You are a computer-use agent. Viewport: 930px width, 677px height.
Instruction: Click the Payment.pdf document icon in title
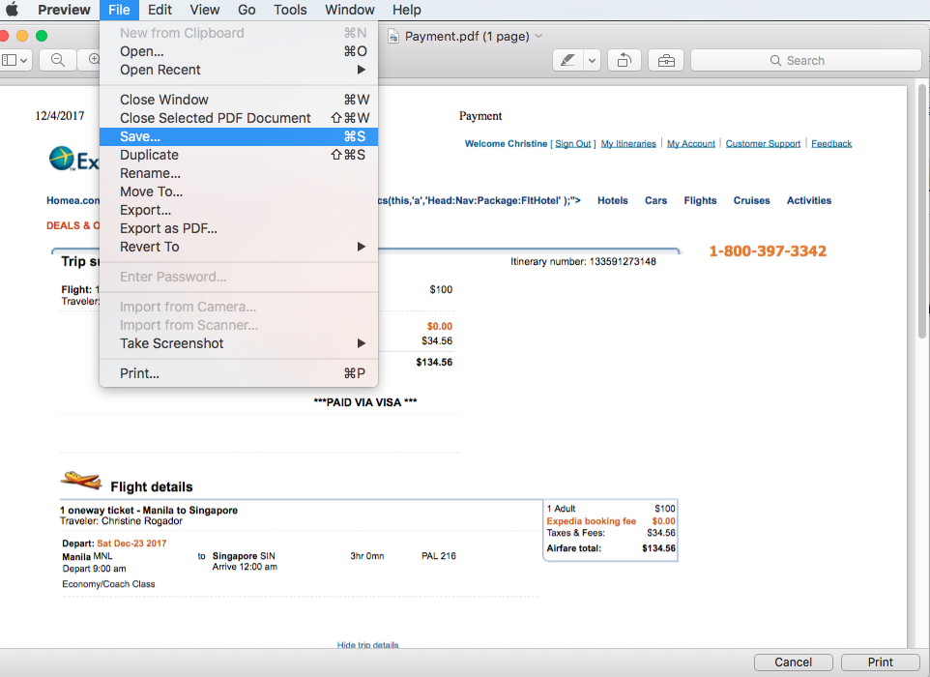tap(392, 36)
